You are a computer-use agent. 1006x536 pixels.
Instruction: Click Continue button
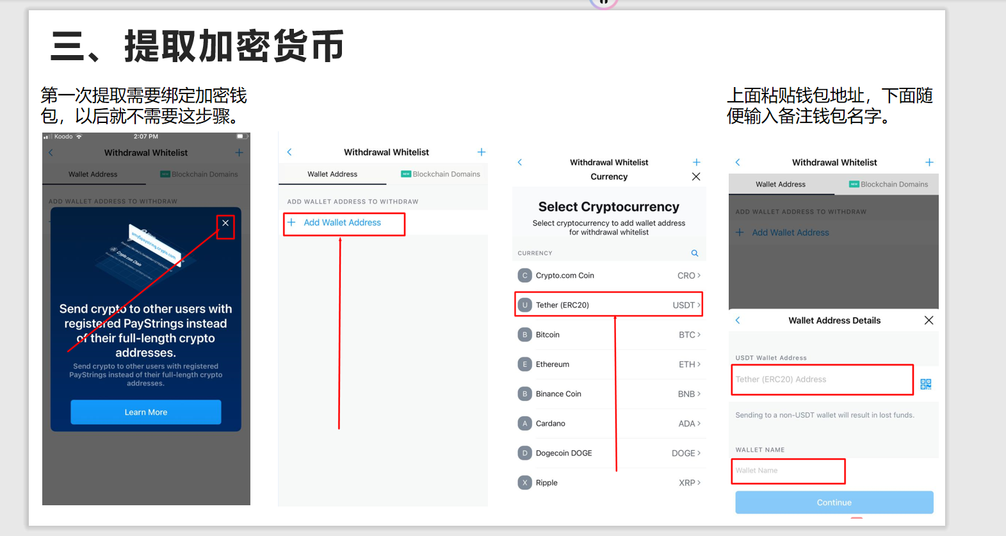[834, 503]
